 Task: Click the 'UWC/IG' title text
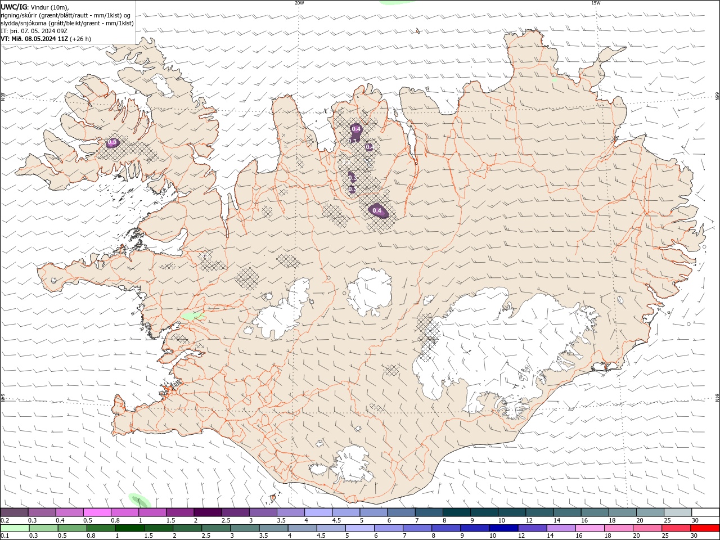pyautogui.click(x=14, y=7)
